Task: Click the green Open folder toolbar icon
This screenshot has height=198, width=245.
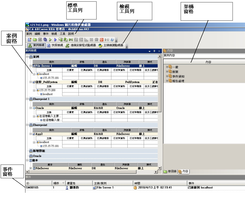Action: click(35, 40)
